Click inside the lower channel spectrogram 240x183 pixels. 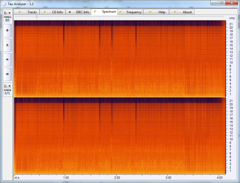(x=120, y=136)
